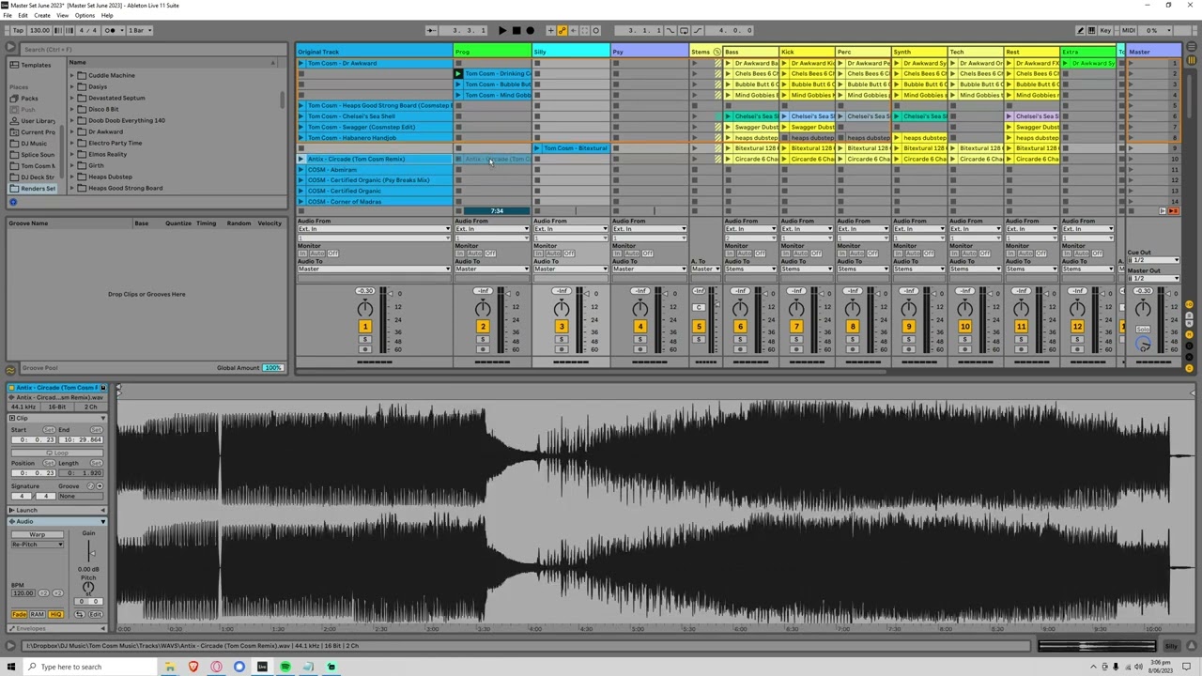This screenshot has width=1202, height=676.
Task: Switch to Session View selector icon
Action: coord(1191,61)
